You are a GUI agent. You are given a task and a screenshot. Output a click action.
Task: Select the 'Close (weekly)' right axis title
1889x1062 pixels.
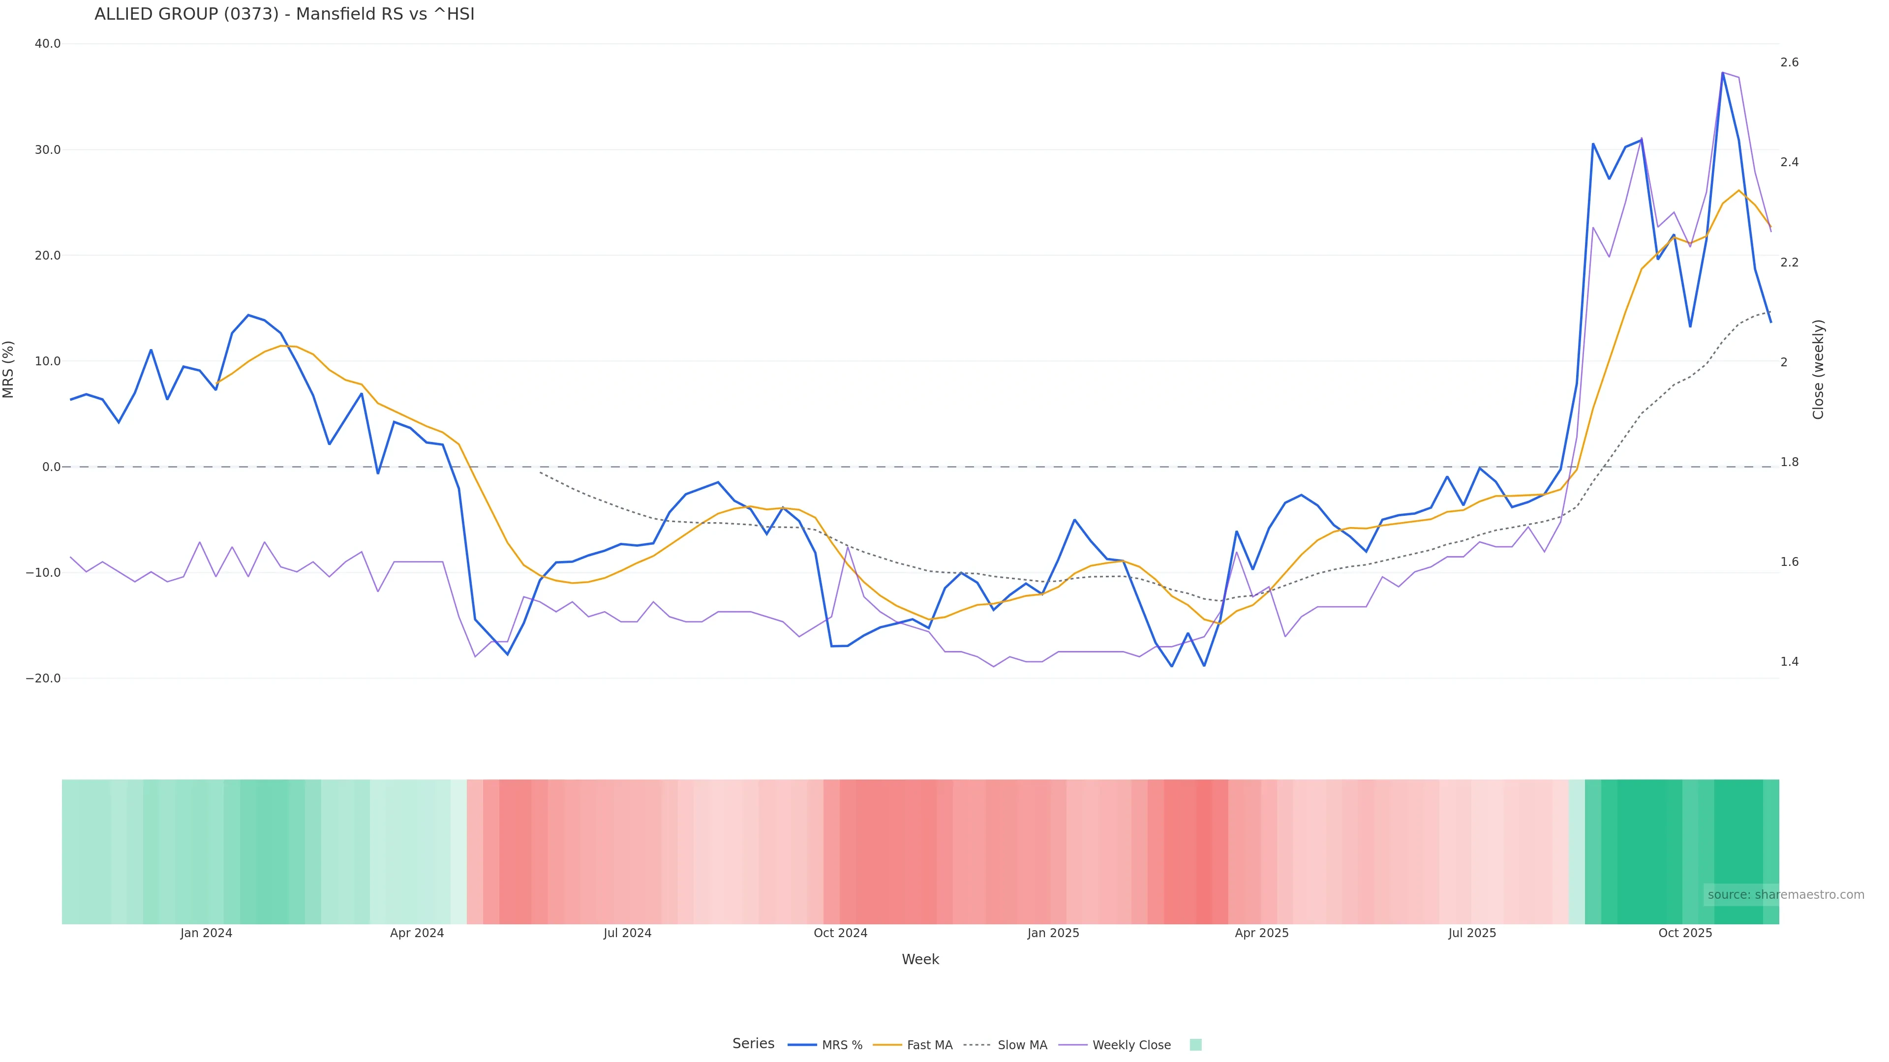tap(1818, 369)
